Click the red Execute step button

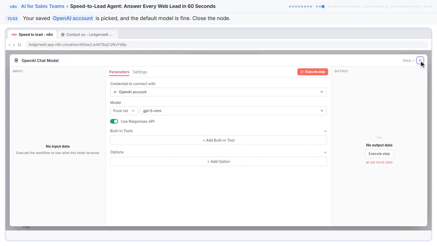(313, 72)
